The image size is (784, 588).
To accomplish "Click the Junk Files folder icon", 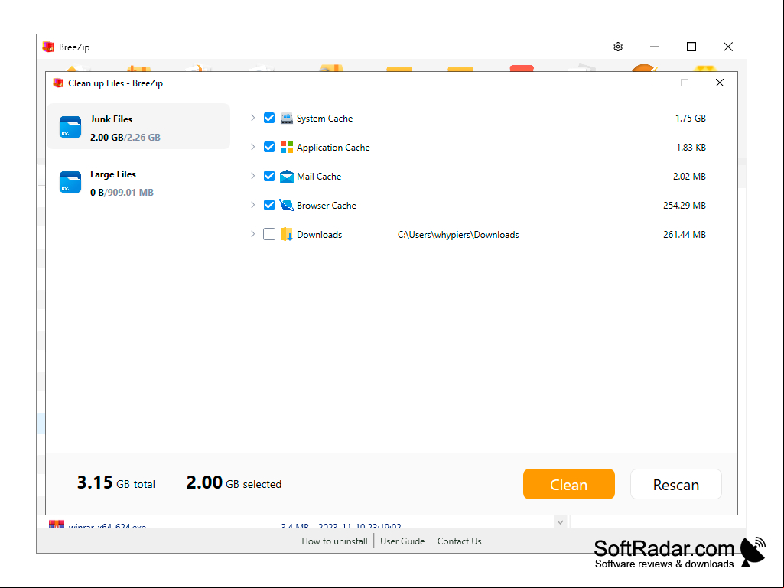I will pos(70,127).
